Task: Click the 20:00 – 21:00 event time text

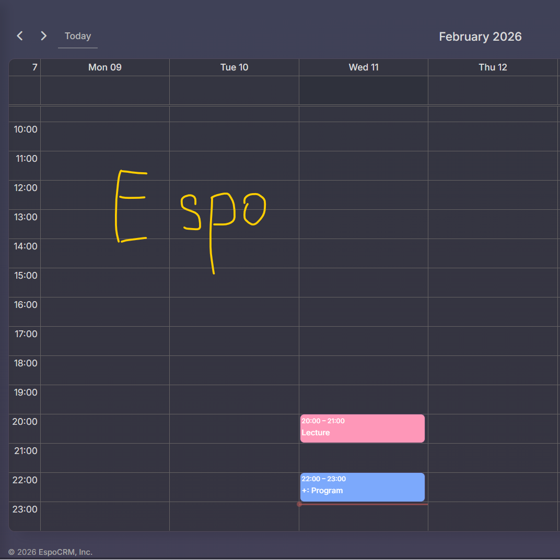Action: click(x=323, y=421)
